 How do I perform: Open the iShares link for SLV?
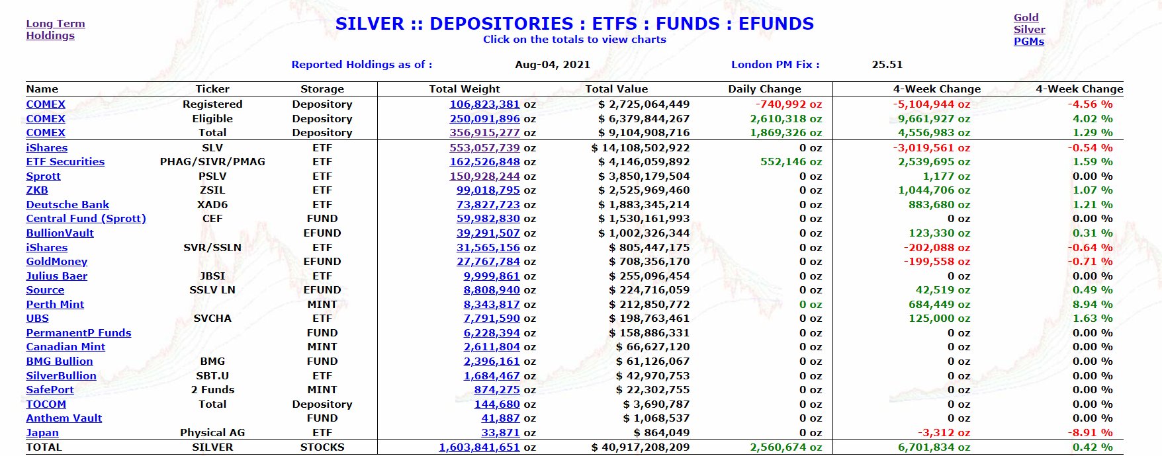click(x=47, y=148)
